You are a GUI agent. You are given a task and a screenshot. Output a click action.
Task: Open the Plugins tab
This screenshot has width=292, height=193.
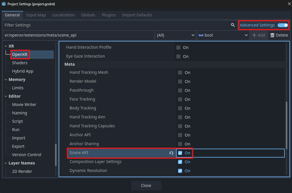pos(109,15)
